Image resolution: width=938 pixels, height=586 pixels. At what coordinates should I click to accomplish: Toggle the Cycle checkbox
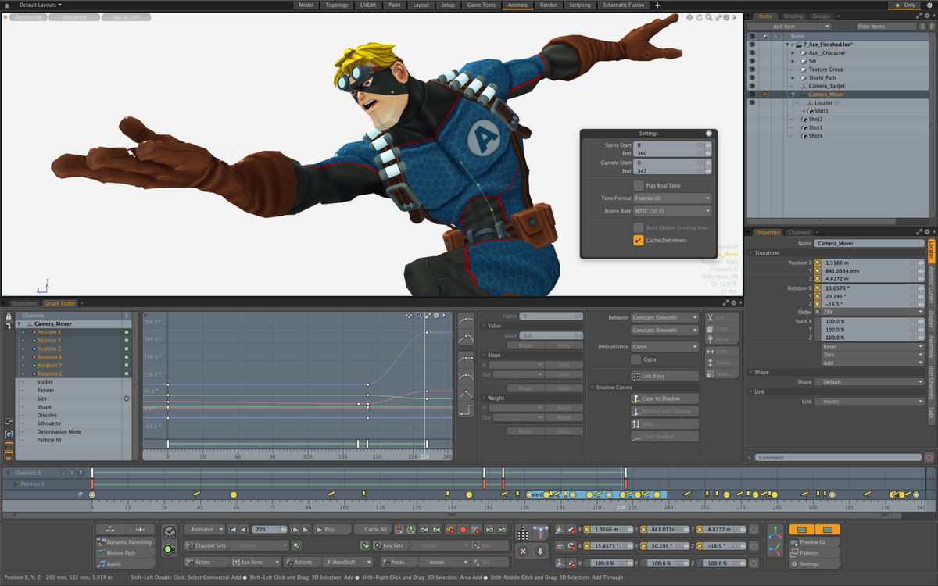[635, 359]
